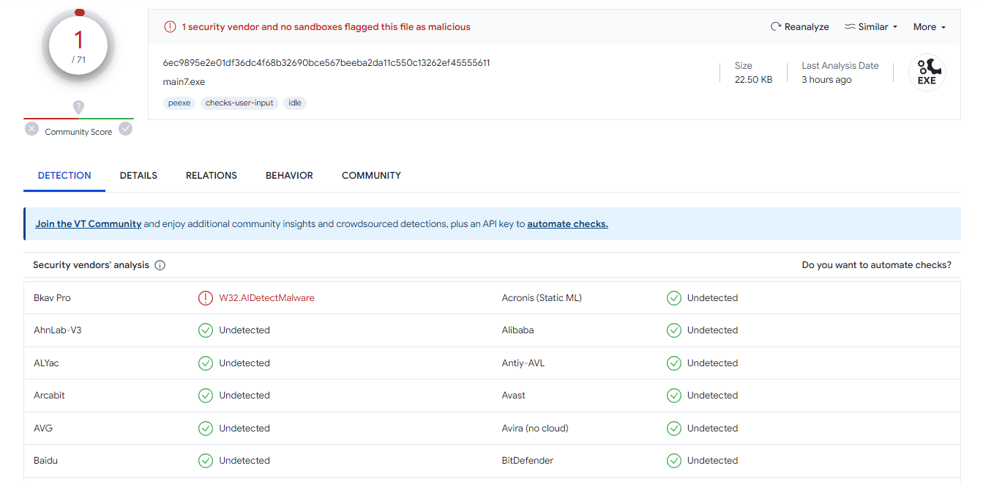This screenshot has width=983, height=482.
Task: Switch to the DETAILS tab
Action: (x=138, y=176)
